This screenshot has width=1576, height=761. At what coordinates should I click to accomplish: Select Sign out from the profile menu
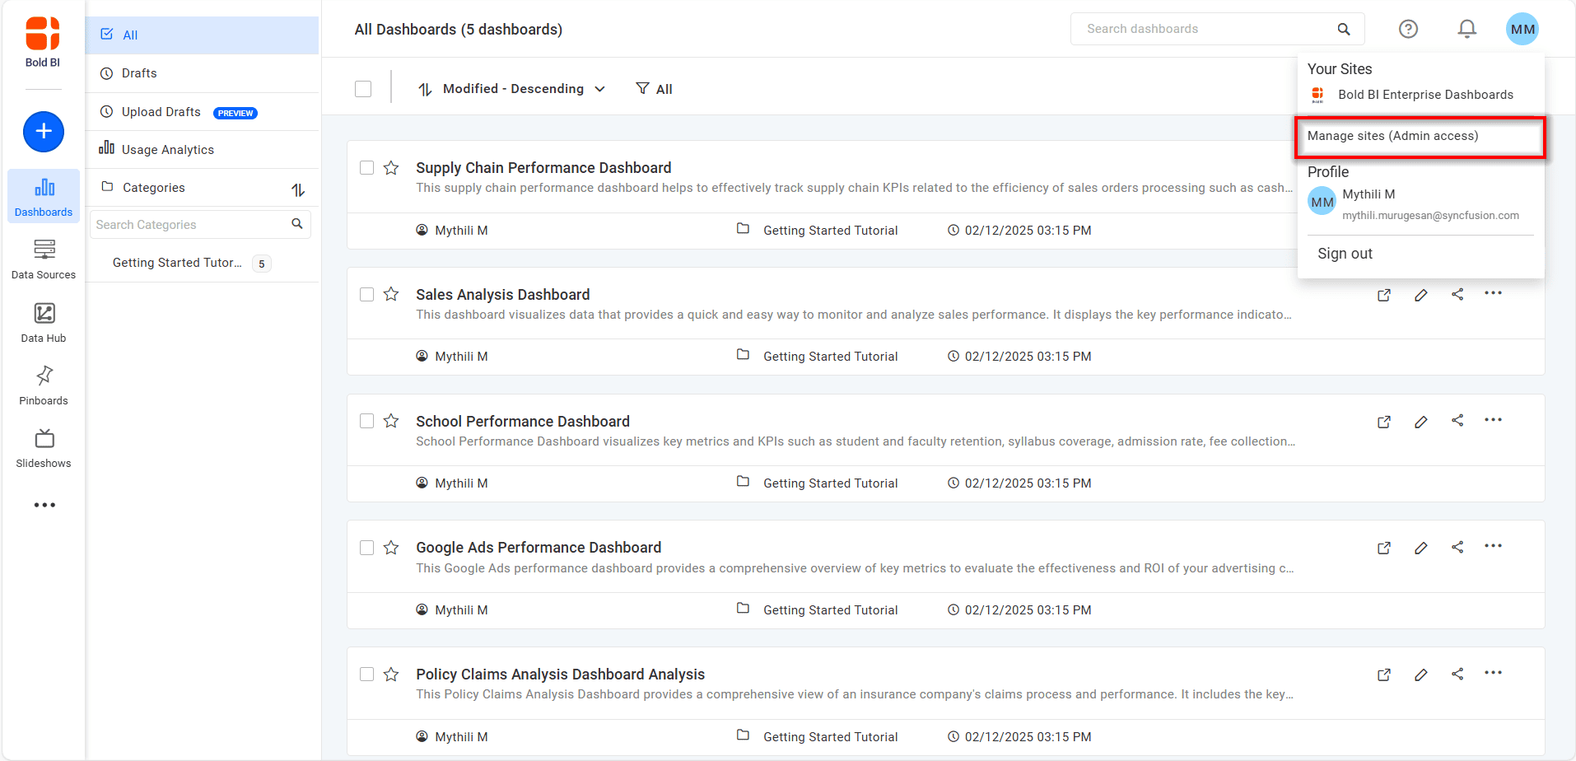[x=1345, y=254]
